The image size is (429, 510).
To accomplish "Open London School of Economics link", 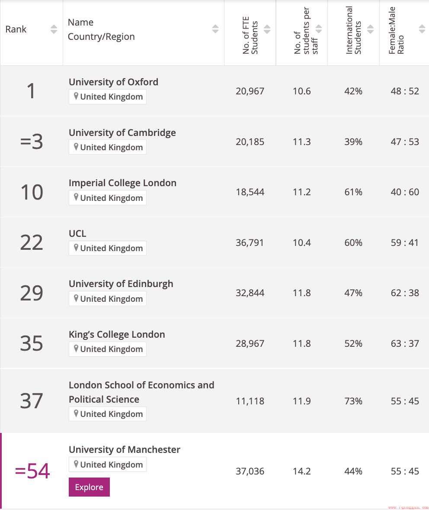I will pos(141,392).
